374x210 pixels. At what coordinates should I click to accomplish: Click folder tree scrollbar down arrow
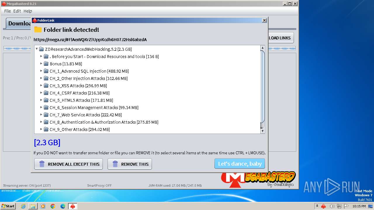(262, 131)
